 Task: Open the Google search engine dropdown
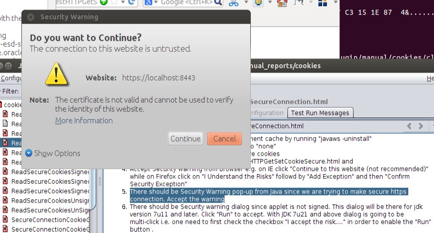click(x=150, y=3)
